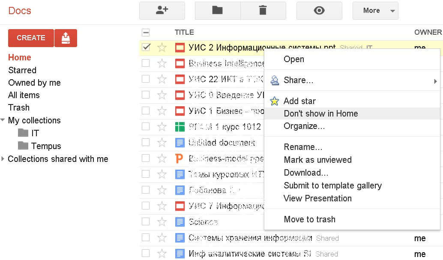
Task: Click the Tempus collection folder icon
Action: (23, 146)
